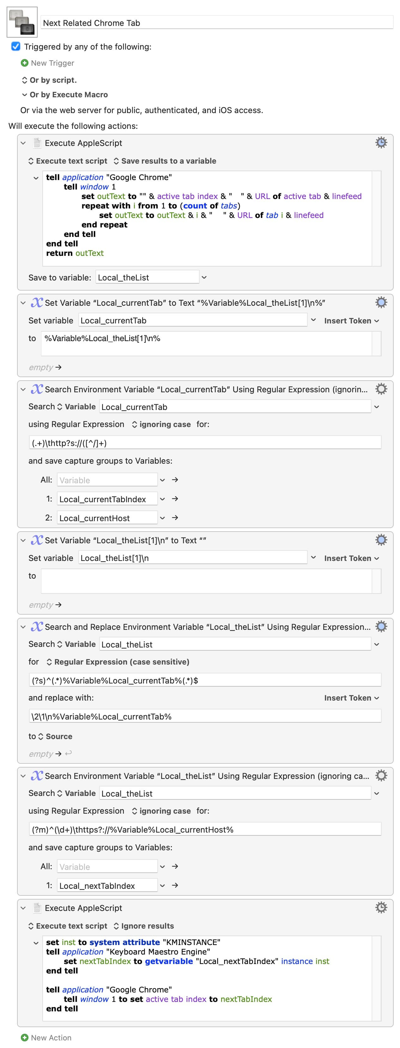This screenshot has width=400, height=1048.
Task: Click the macro icon next to the name field
Action: [x=22, y=22]
